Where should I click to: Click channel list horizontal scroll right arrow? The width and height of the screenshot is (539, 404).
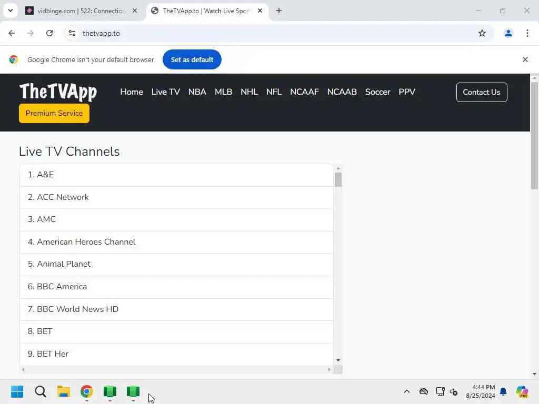pos(330,370)
